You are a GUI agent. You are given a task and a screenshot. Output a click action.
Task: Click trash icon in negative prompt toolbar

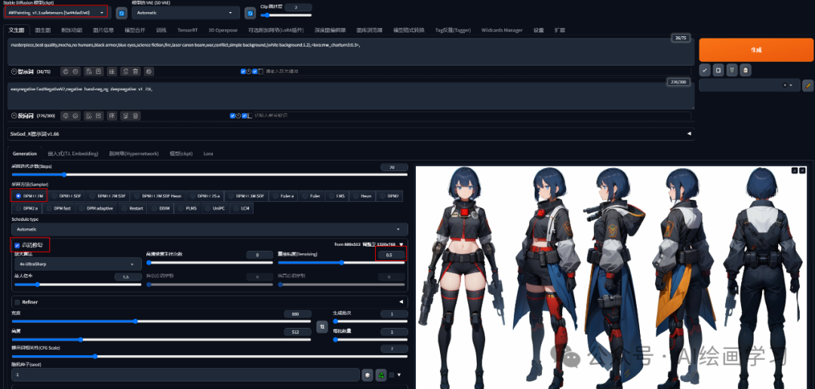[135, 115]
